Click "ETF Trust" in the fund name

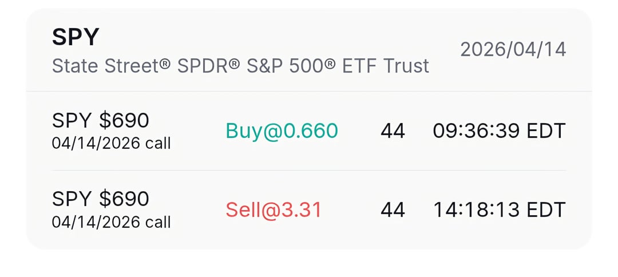pyautogui.click(x=385, y=66)
